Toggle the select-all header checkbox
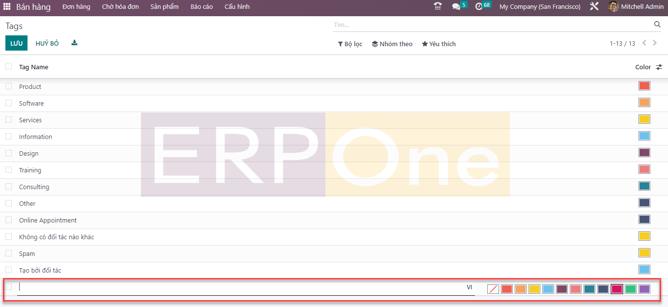Screen dimensions: 668x307 8,66
